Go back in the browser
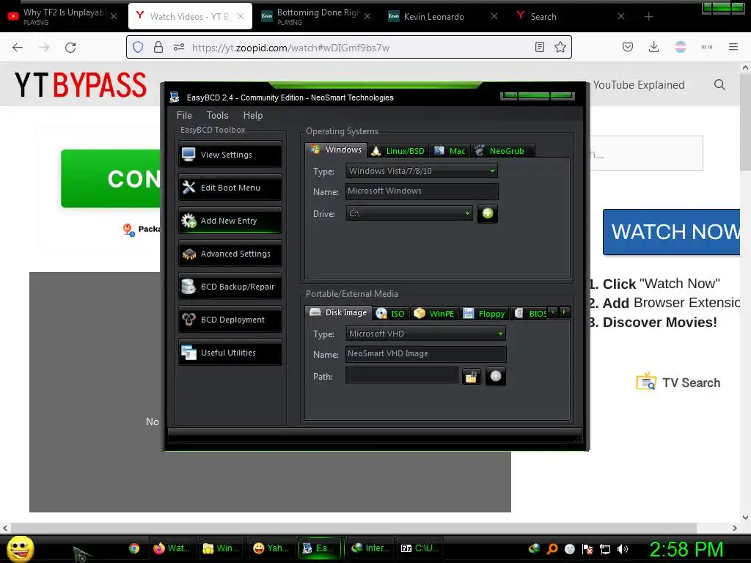This screenshot has height=563, width=751. (x=18, y=48)
